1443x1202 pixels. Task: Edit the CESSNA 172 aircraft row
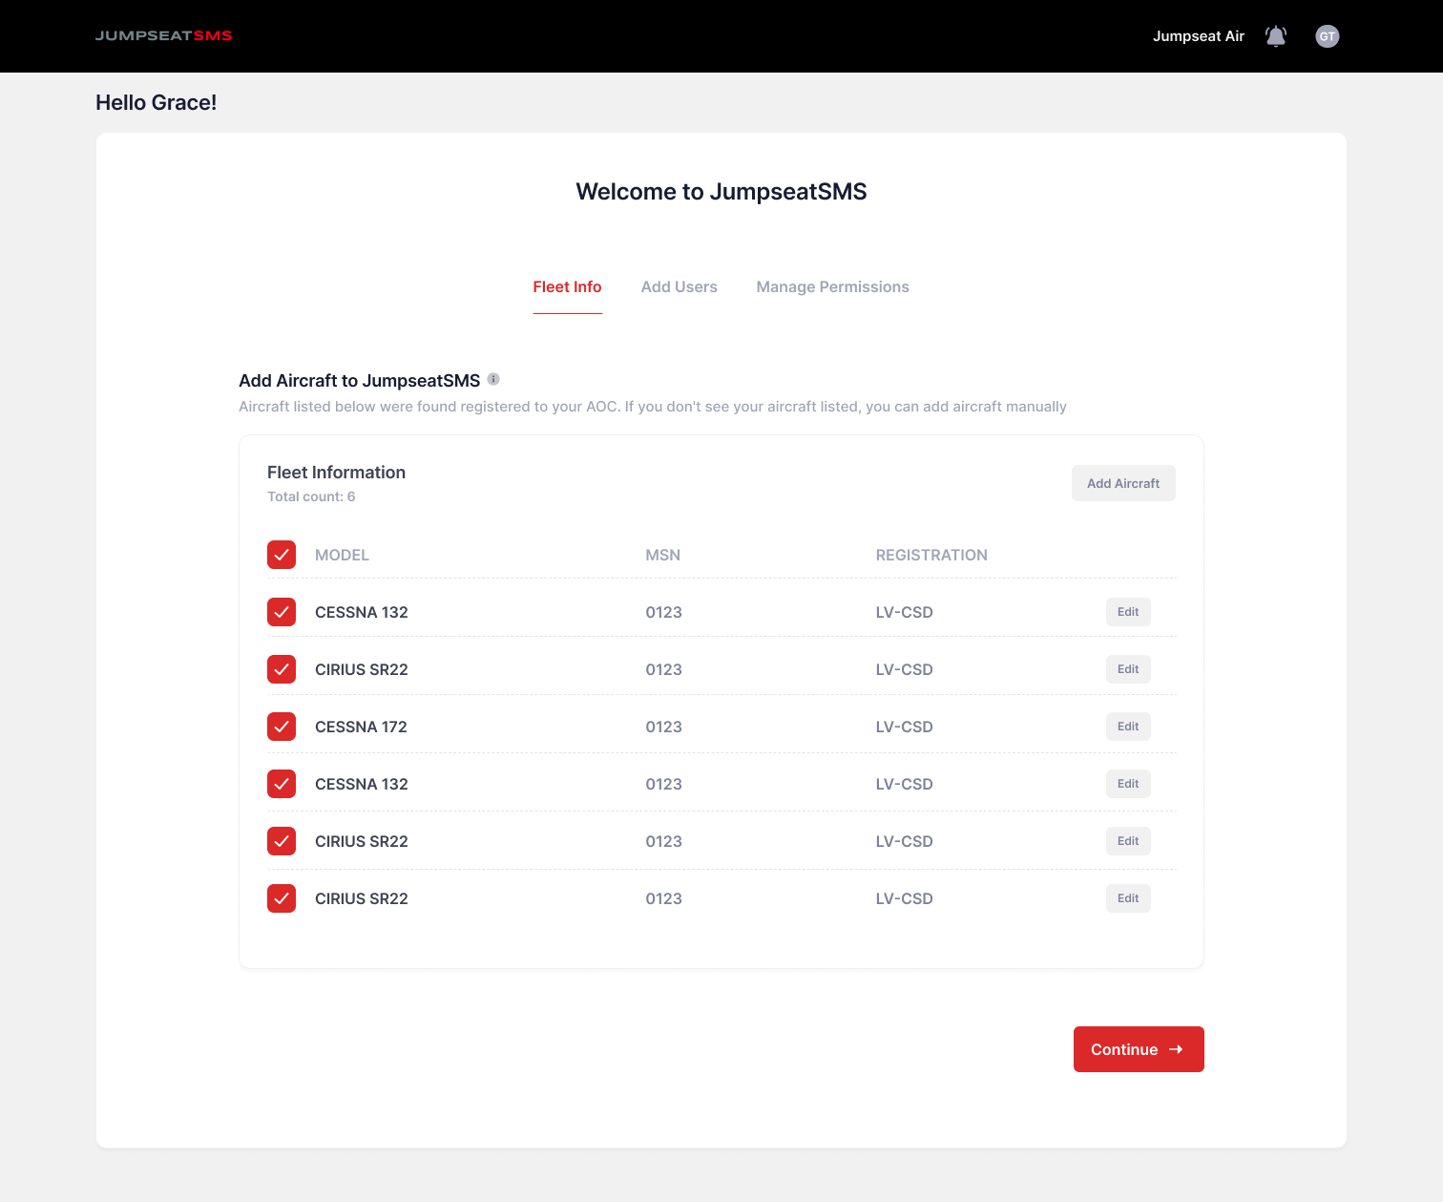coord(1128,727)
